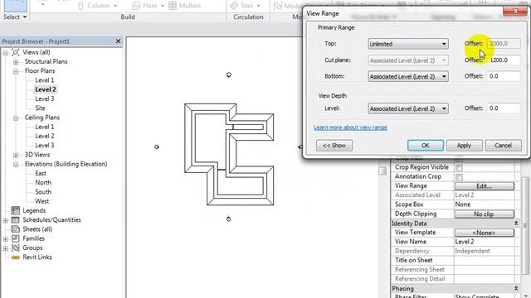Click the Families icon in browser
Viewport: 531px width, 298px height.
[15, 238]
